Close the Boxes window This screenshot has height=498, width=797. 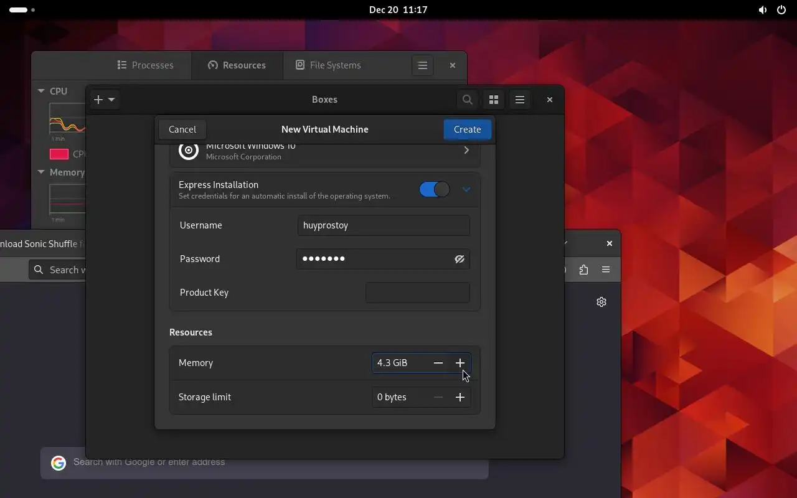click(x=550, y=100)
